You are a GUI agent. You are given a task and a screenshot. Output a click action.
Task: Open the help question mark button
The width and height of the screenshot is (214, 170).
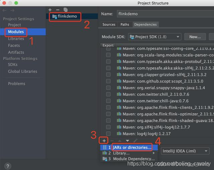(x=8, y=166)
